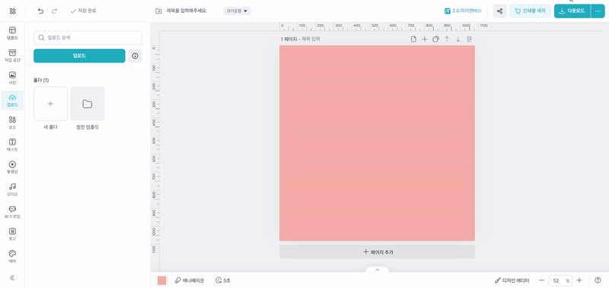Click the page memo document icon
The width and height of the screenshot is (609, 288).
coord(413,39)
